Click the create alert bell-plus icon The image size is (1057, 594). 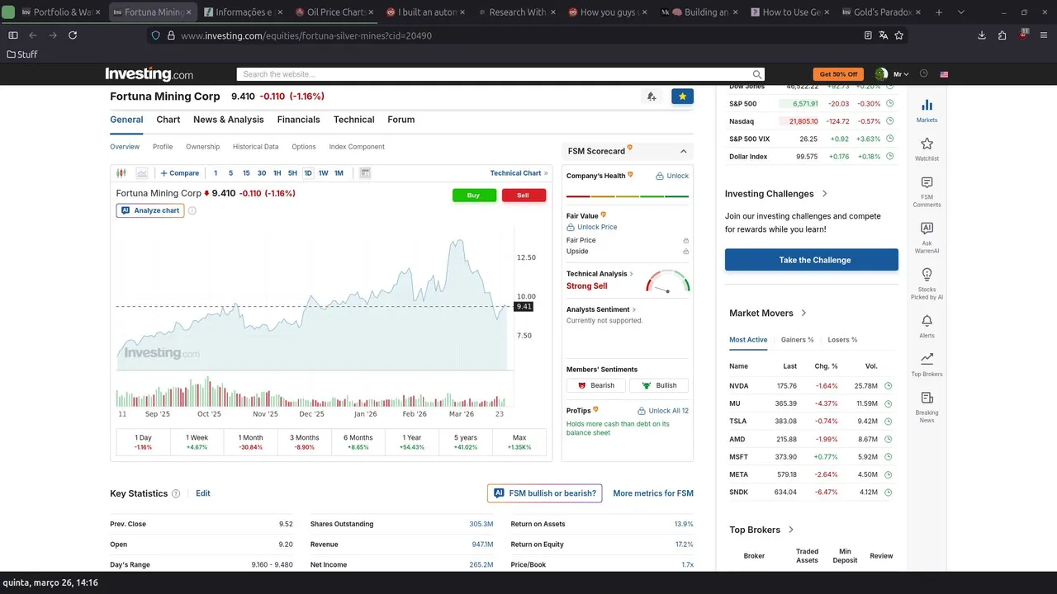coord(652,97)
